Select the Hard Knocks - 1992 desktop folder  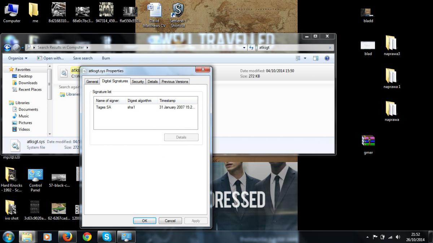click(12, 180)
